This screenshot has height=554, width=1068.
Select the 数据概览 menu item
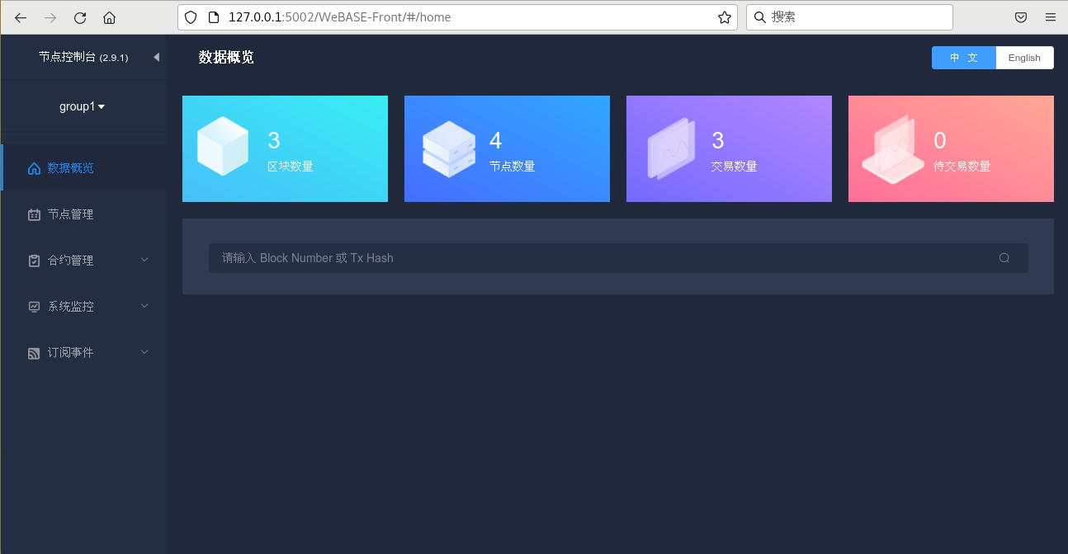[x=70, y=168]
